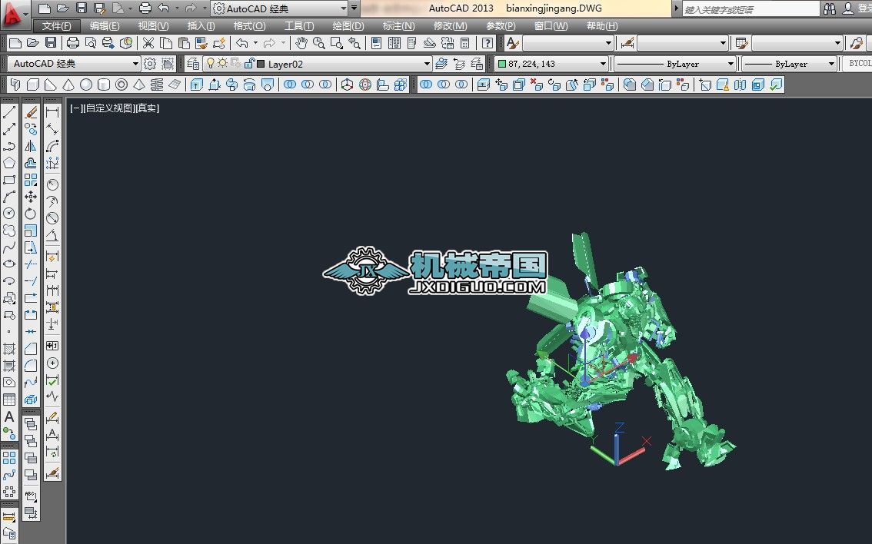Click the Dimension Style icon
Viewport: 872px width, 544px height.
(x=627, y=43)
